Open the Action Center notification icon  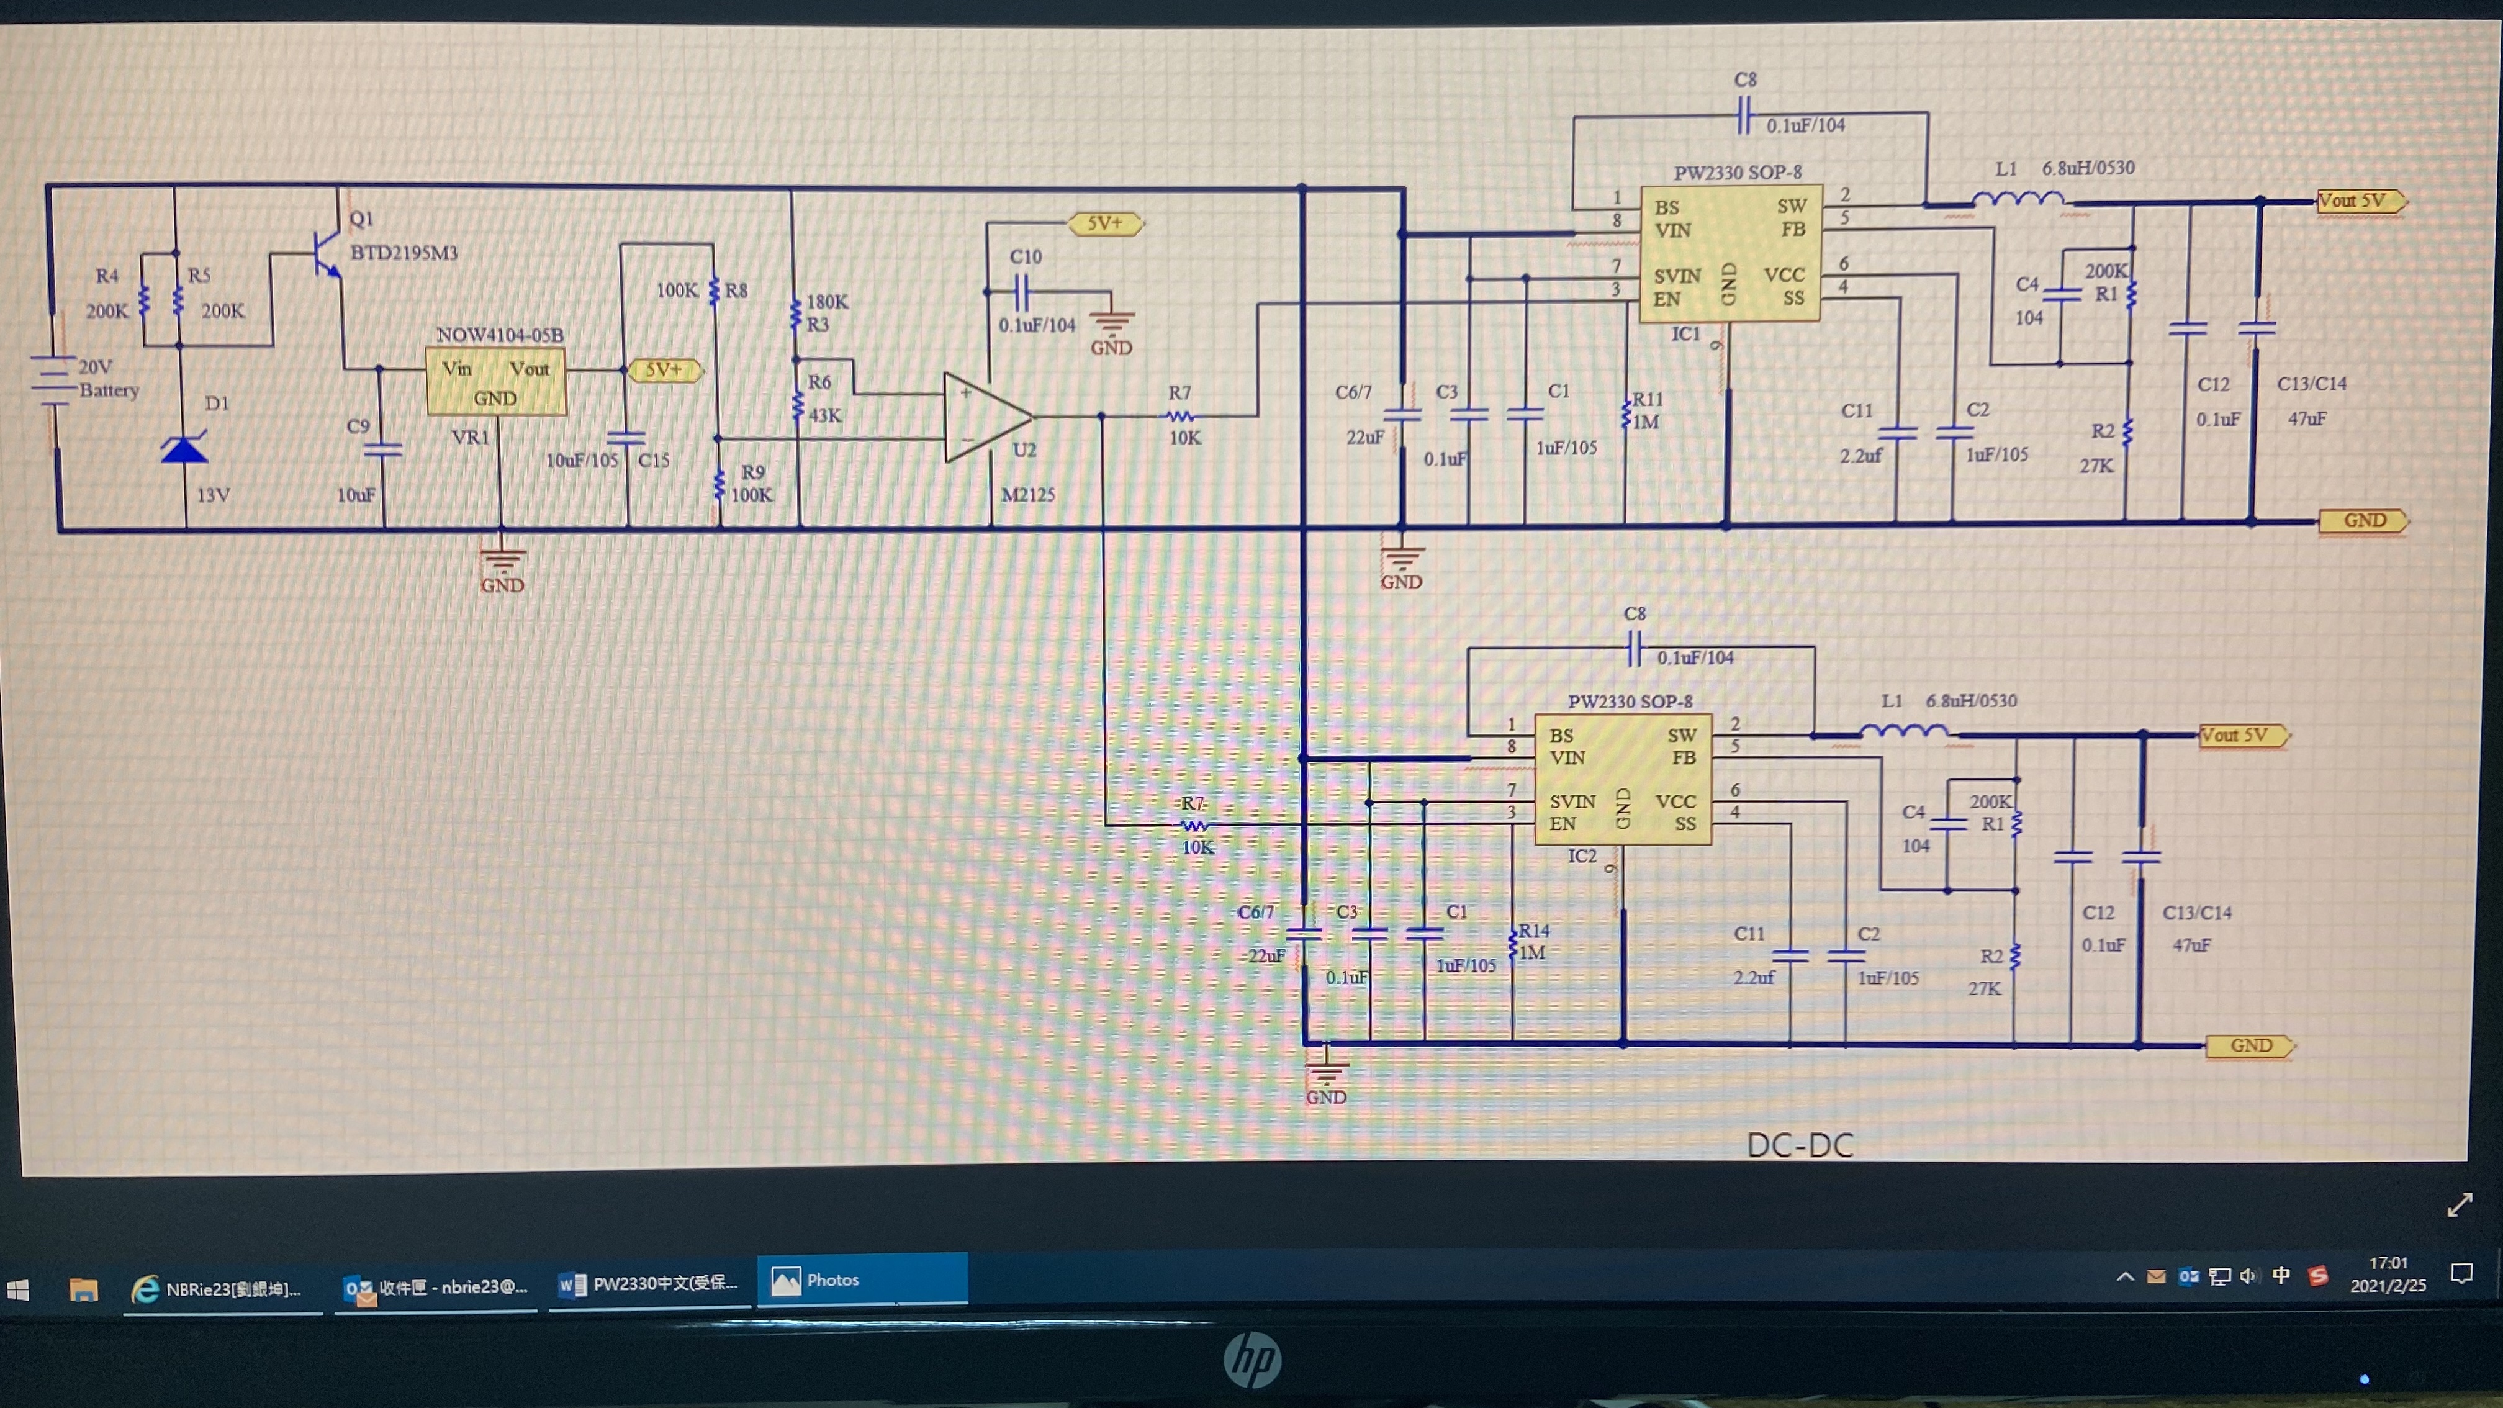point(2461,1273)
